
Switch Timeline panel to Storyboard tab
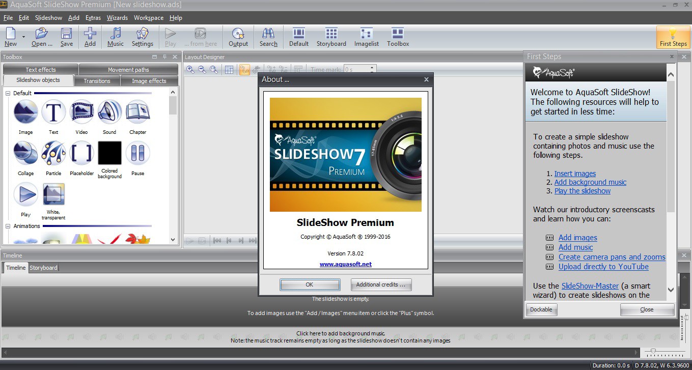click(x=43, y=268)
